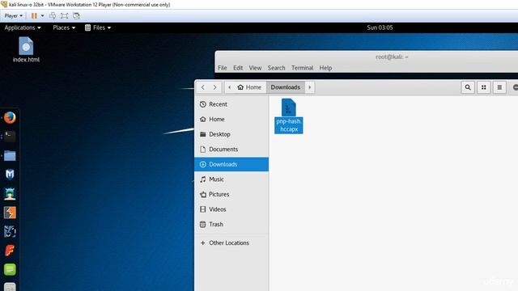Open Other Locations in sidebar

(x=231, y=242)
